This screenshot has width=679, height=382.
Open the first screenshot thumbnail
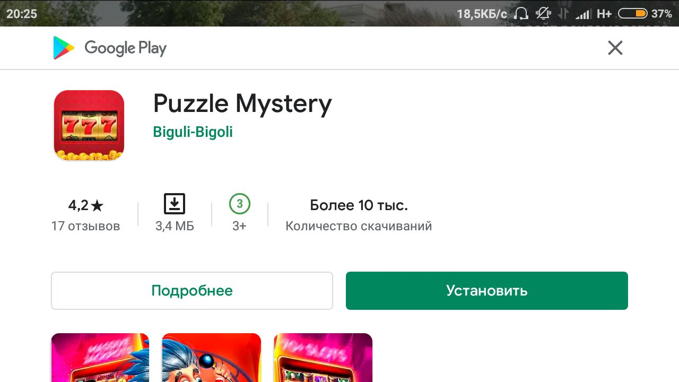[x=100, y=358]
